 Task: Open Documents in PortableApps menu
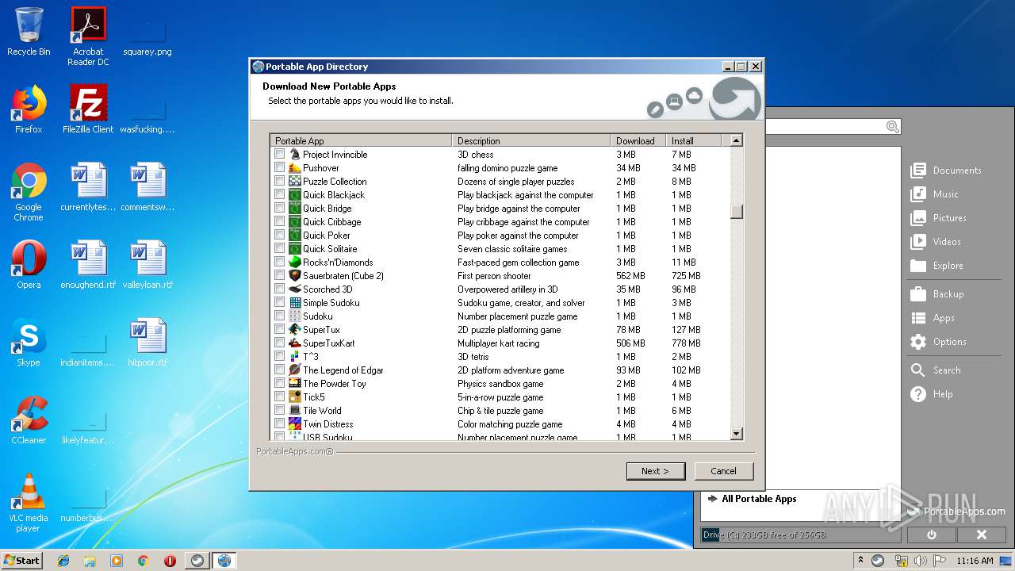pos(947,171)
